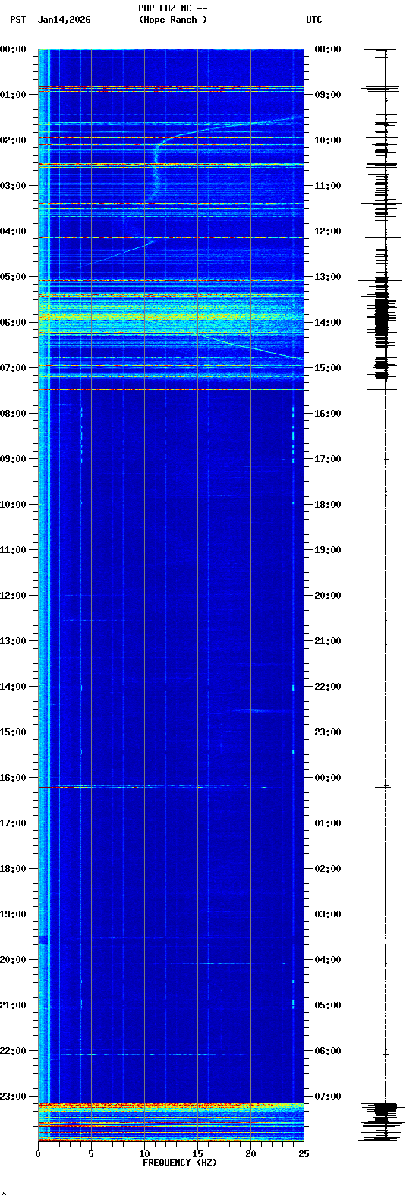Viewport: 419px width, 1202px height.
Task: Click the PST '07:00' time label
Action: point(13,368)
